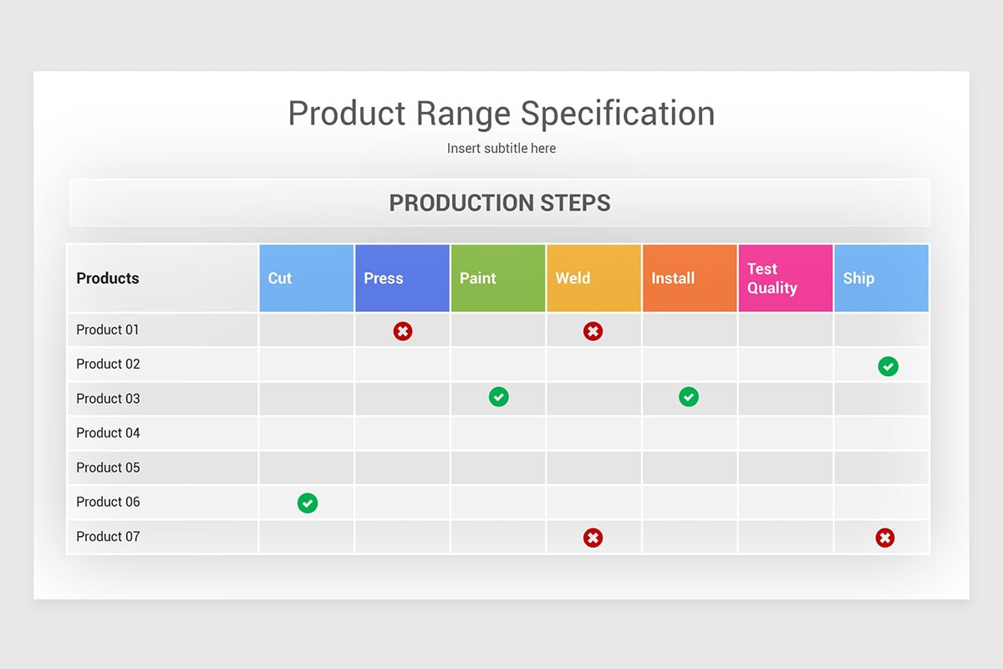Viewport: 1003px width, 669px height.
Task: Select the light blue Cut column header
Action: coord(307,278)
